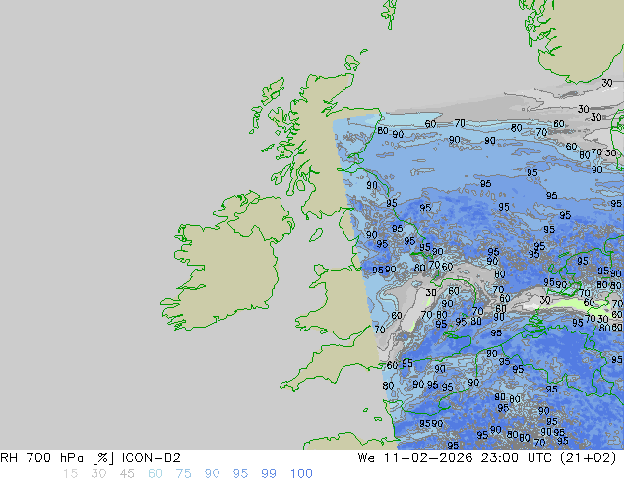Click the 'We 11-02-2026 23:00 UTC (21+02)' timestamp
Image resolution: width=624 pixels, height=482 pixels.
[x=487, y=458]
